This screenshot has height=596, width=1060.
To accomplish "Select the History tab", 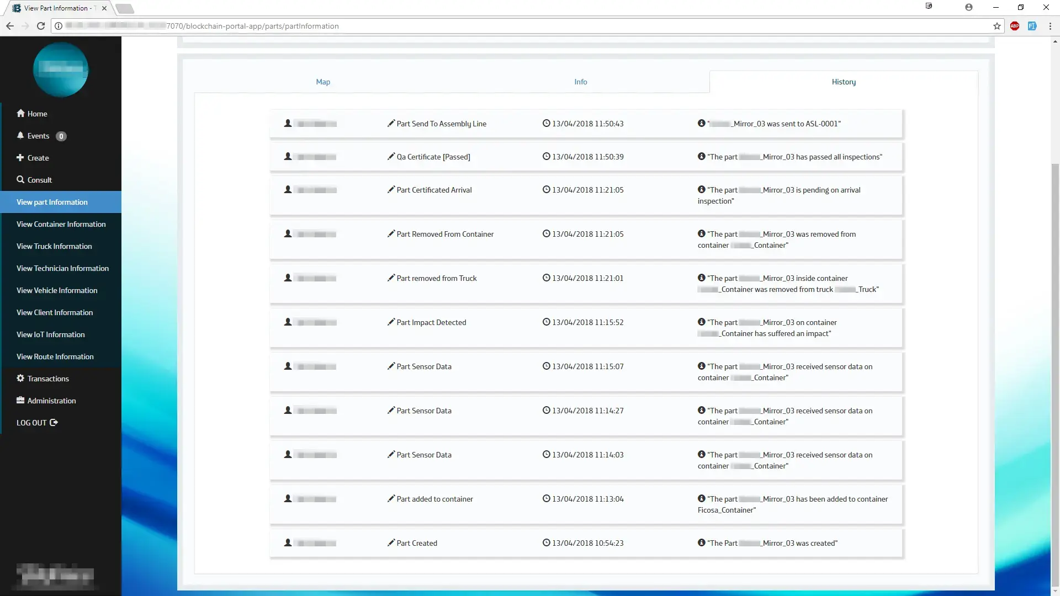I will (844, 82).
